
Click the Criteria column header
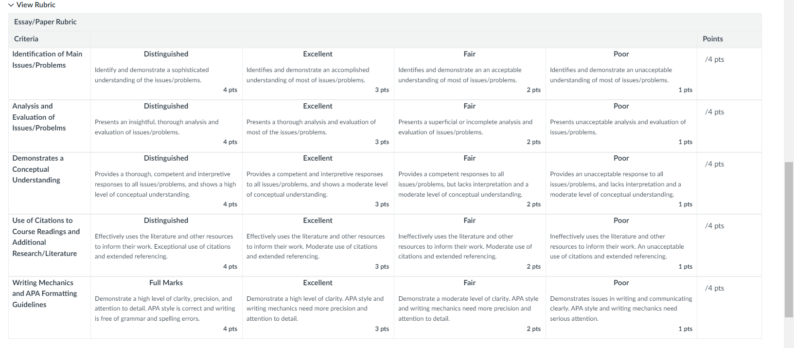pos(26,39)
